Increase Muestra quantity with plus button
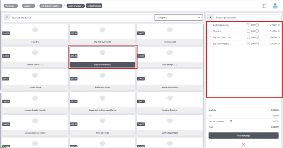The width and height of the screenshot is (283, 148). click(x=257, y=31)
